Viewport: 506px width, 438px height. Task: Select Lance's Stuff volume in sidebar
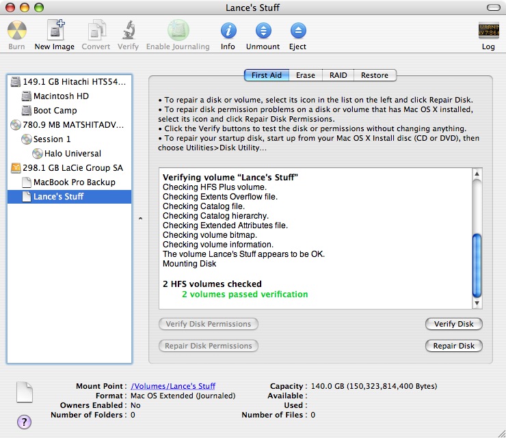[69, 196]
